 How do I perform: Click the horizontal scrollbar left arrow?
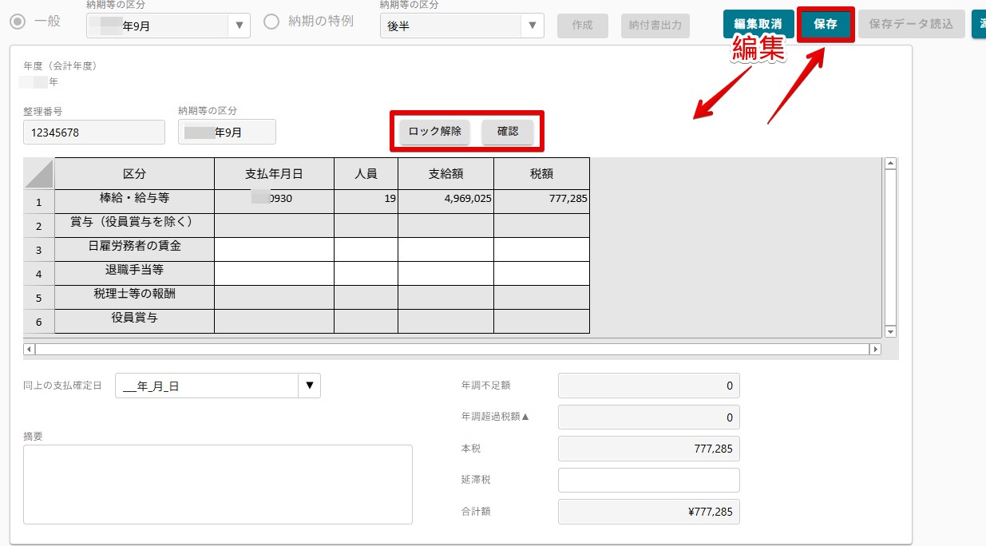pos(30,349)
